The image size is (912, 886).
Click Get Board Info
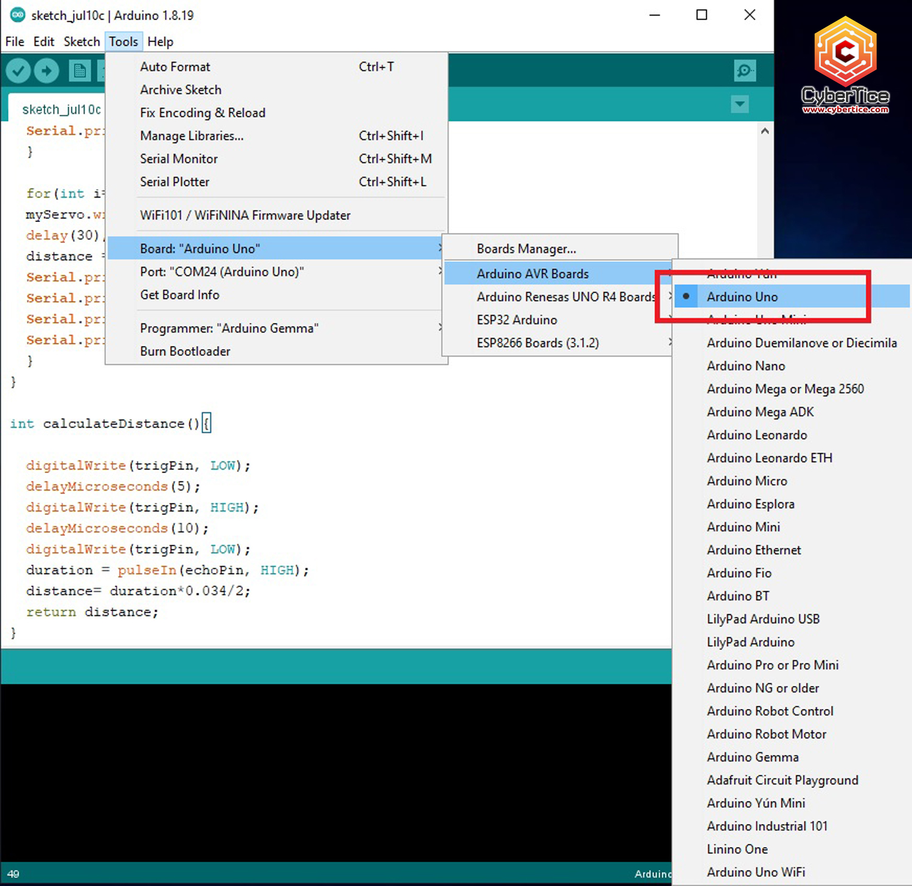179,295
